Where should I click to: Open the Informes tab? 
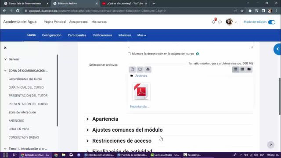[125, 35]
